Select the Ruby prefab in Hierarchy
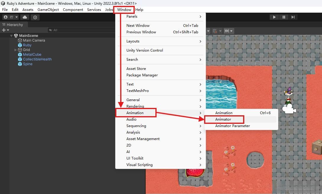 [x=27, y=45]
